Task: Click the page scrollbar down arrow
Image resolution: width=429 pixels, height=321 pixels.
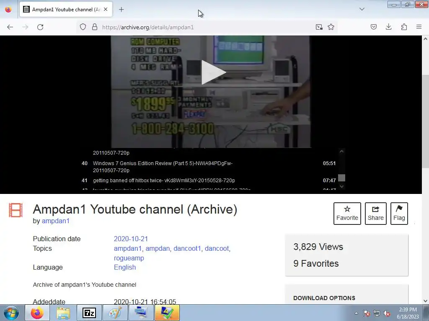Action: 426,301
